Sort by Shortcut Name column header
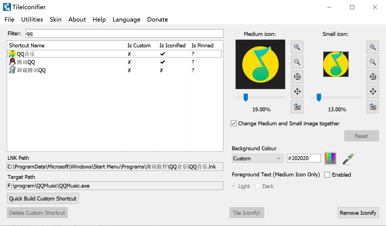Image resolution: width=386 pixels, height=226 pixels. [x=66, y=45]
